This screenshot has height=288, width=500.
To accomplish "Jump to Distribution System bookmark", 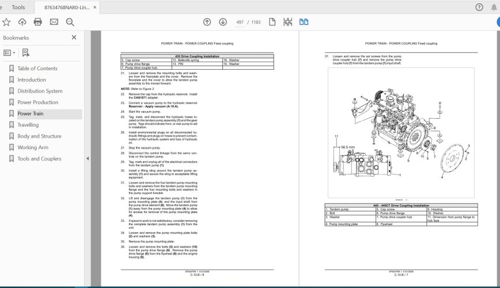I will point(40,91).
